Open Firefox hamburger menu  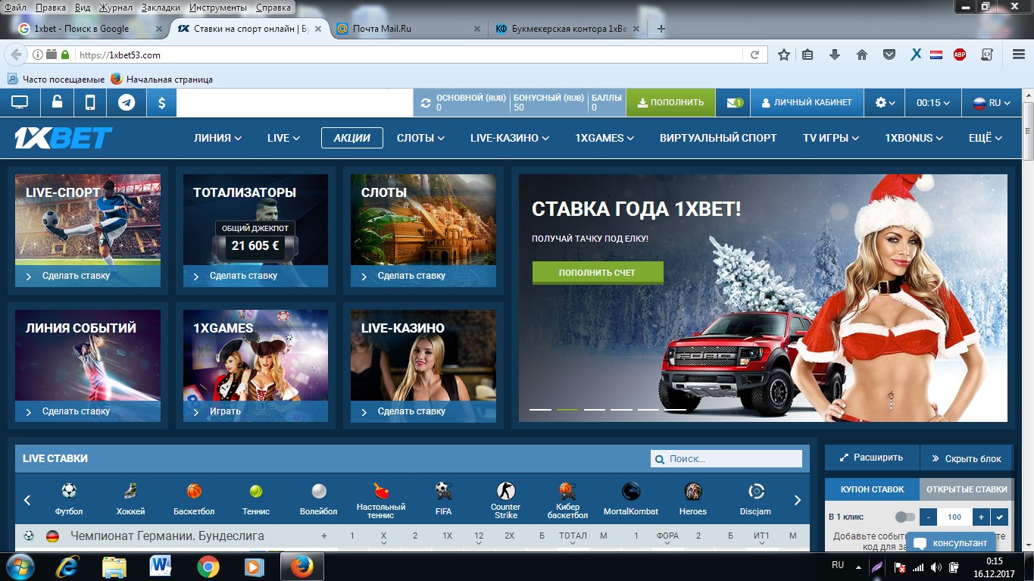click(1019, 55)
